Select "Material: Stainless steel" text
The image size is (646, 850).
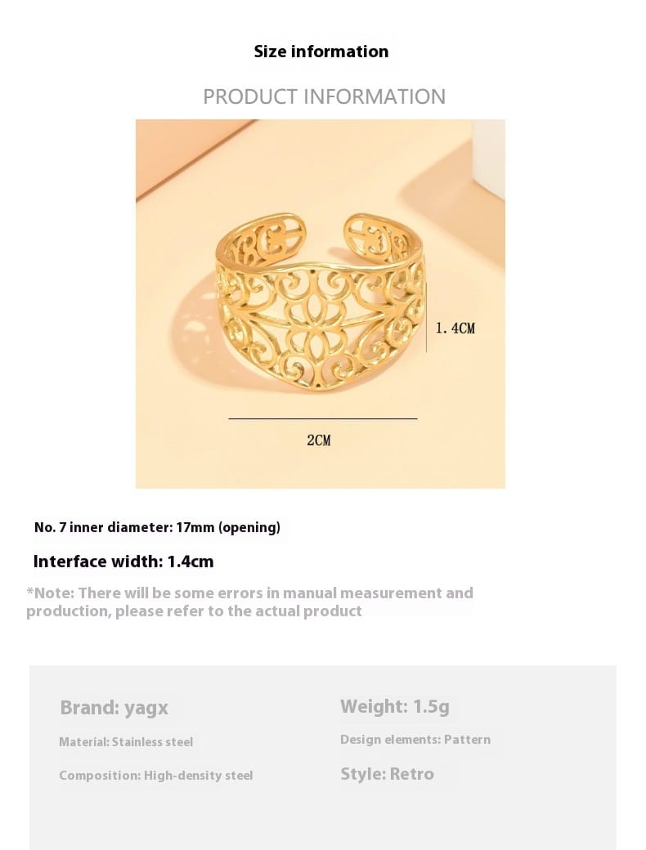pos(126,742)
